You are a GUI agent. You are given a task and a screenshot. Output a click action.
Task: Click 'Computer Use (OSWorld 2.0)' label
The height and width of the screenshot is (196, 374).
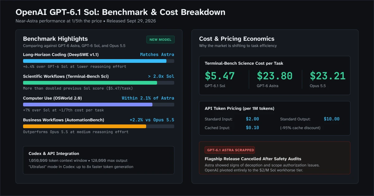(x=52, y=98)
